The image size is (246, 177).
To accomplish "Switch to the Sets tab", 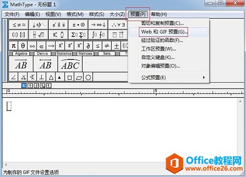I will coord(107,54).
